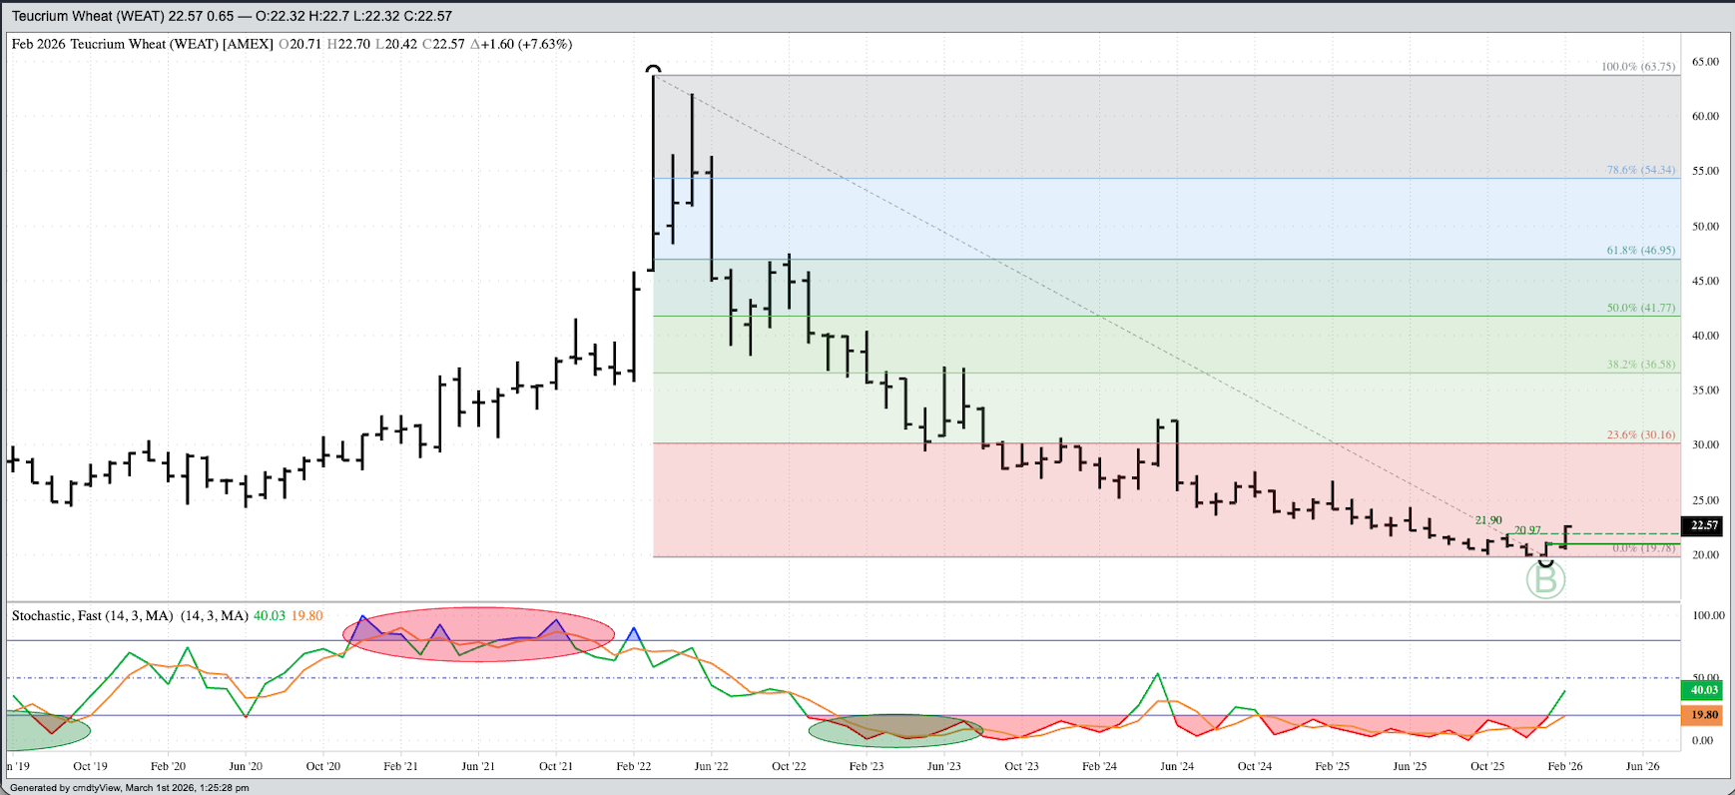Click the Feb '22 date axis label
This screenshot has height=795, width=1735.
coord(634,766)
